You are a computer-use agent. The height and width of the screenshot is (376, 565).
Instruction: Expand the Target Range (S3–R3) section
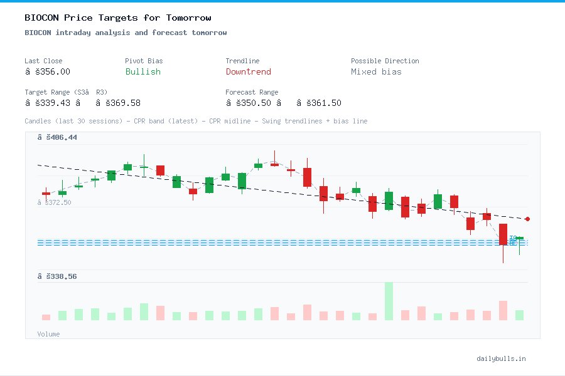(66, 91)
